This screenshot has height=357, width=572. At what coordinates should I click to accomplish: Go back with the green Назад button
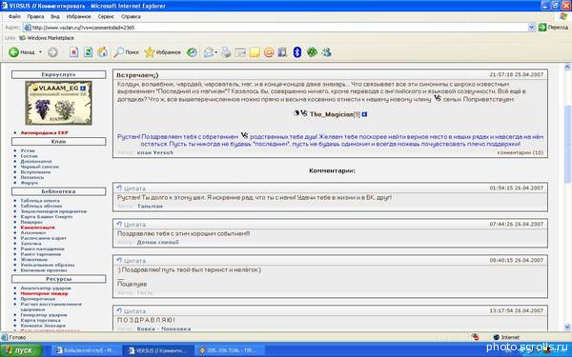click(x=22, y=52)
